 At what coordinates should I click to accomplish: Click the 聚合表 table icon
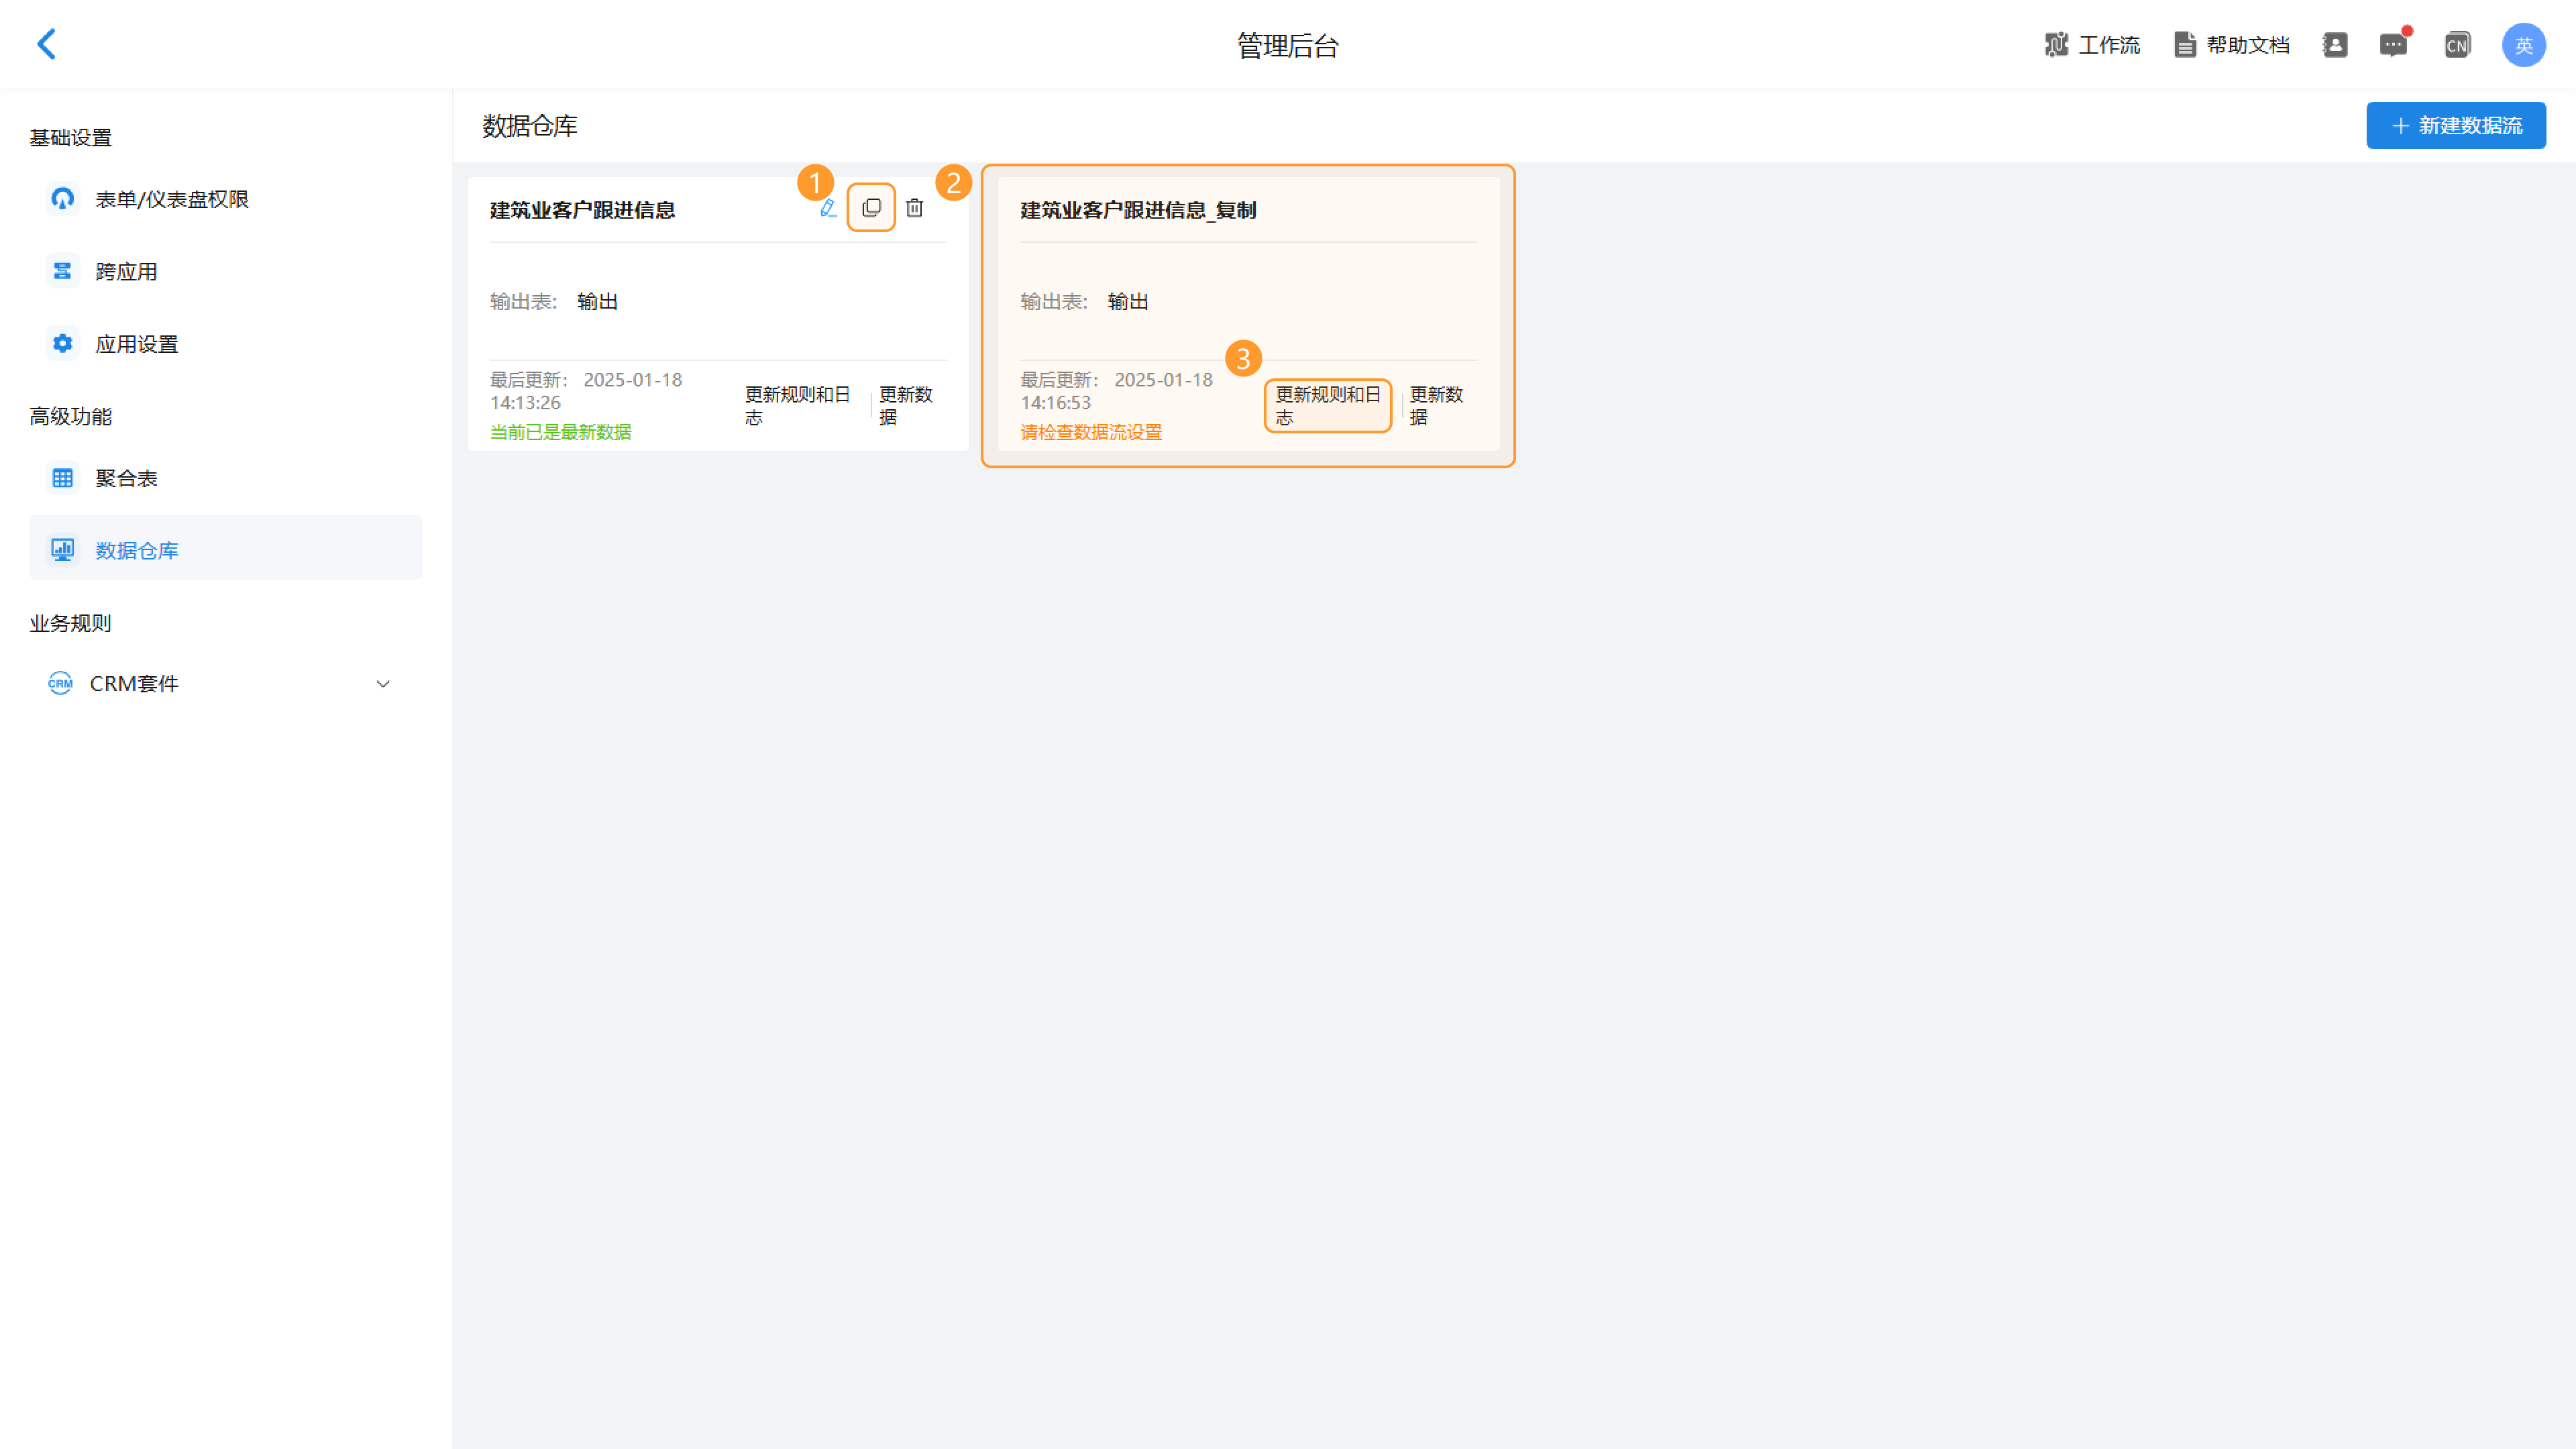pos(62,478)
